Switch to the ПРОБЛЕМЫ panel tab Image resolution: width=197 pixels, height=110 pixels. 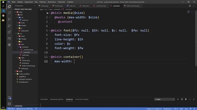tap(44, 99)
